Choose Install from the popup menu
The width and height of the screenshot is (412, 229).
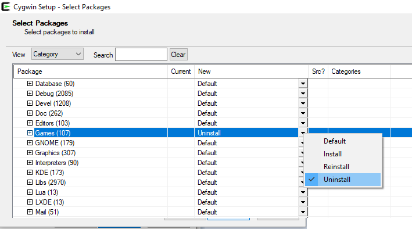(x=343, y=154)
